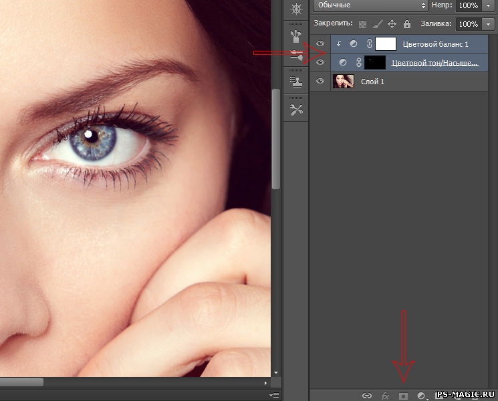Viewport: 498px width, 401px height.
Task: Open the Tool Presets panel icon
Action: pyautogui.click(x=295, y=109)
